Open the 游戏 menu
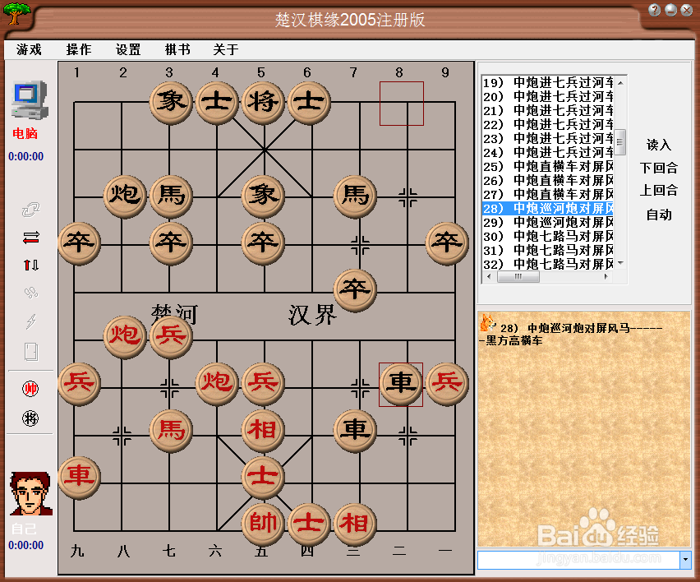This screenshot has width=700, height=582. [29, 49]
